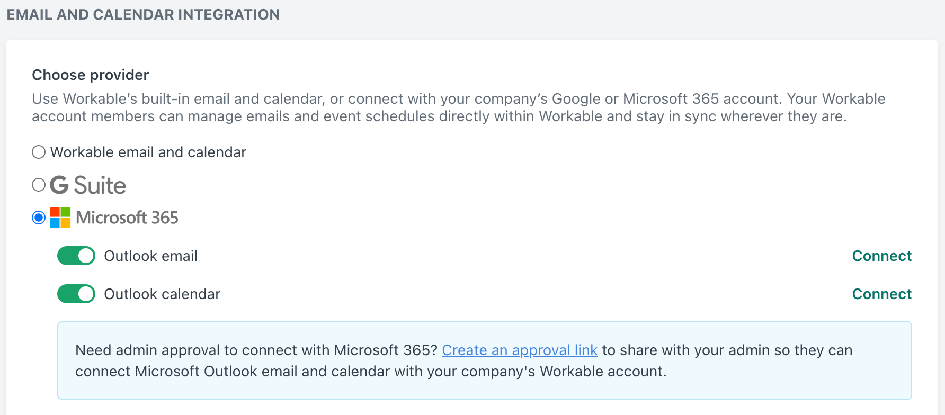
Task: Click the Outlook email label text
Action: (150, 256)
